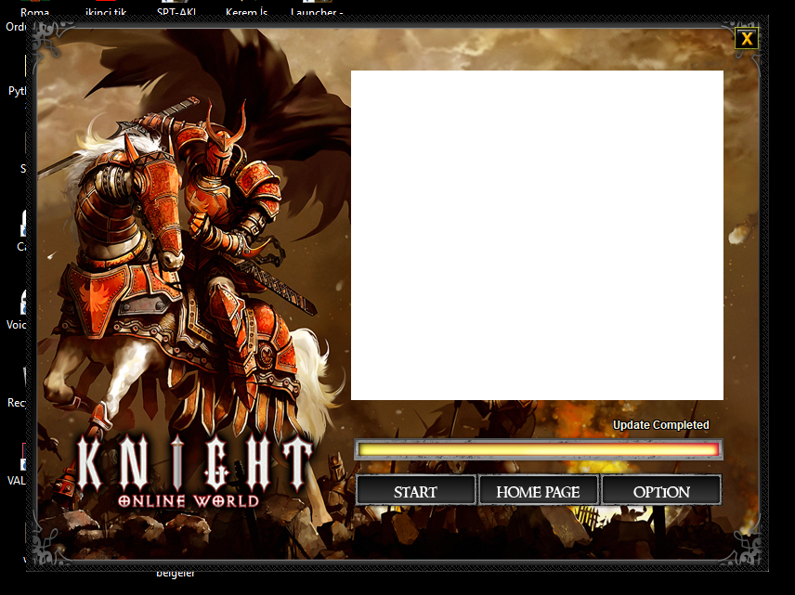Open the OPTION settings button

click(x=661, y=490)
